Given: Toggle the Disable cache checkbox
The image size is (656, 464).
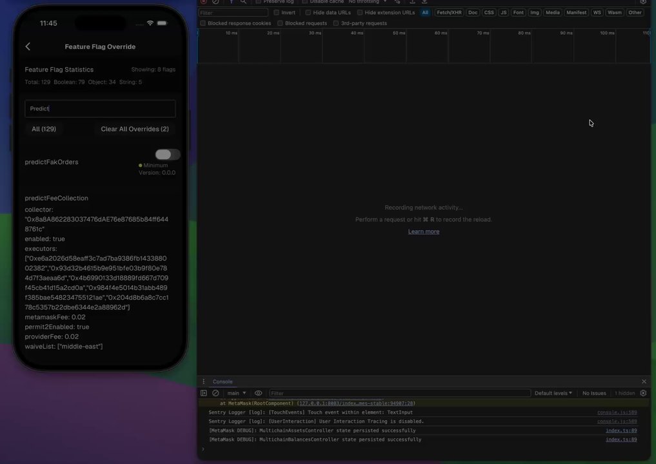Looking at the screenshot, I should point(304,2).
